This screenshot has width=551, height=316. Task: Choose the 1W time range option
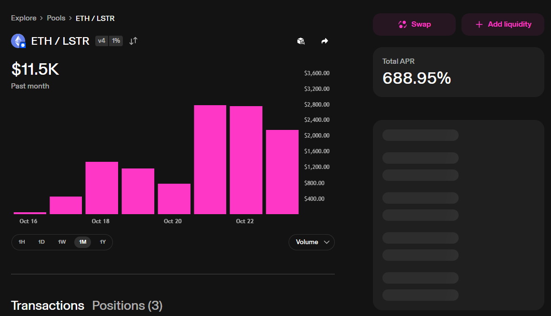coord(62,242)
